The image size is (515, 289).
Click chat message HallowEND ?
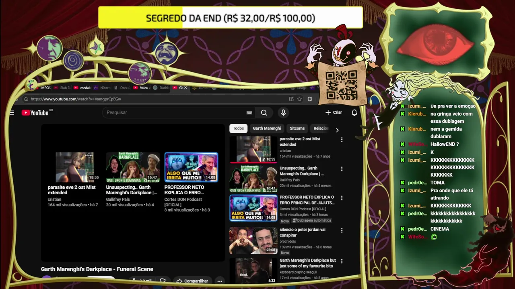pyautogui.click(x=445, y=144)
